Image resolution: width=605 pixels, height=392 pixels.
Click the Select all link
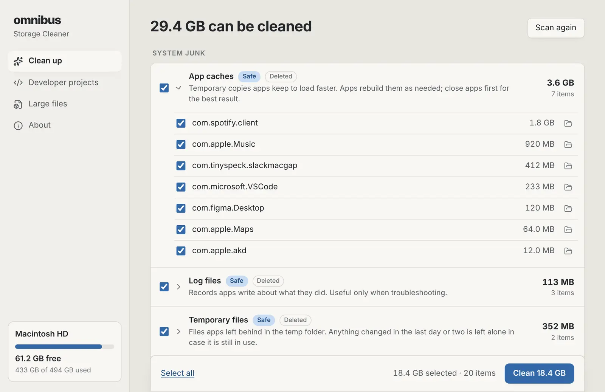(177, 373)
